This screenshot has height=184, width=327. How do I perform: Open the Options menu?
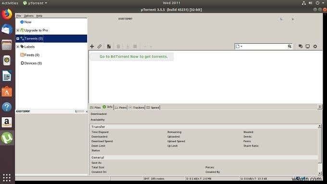pyautogui.click(x=28, y=16)
